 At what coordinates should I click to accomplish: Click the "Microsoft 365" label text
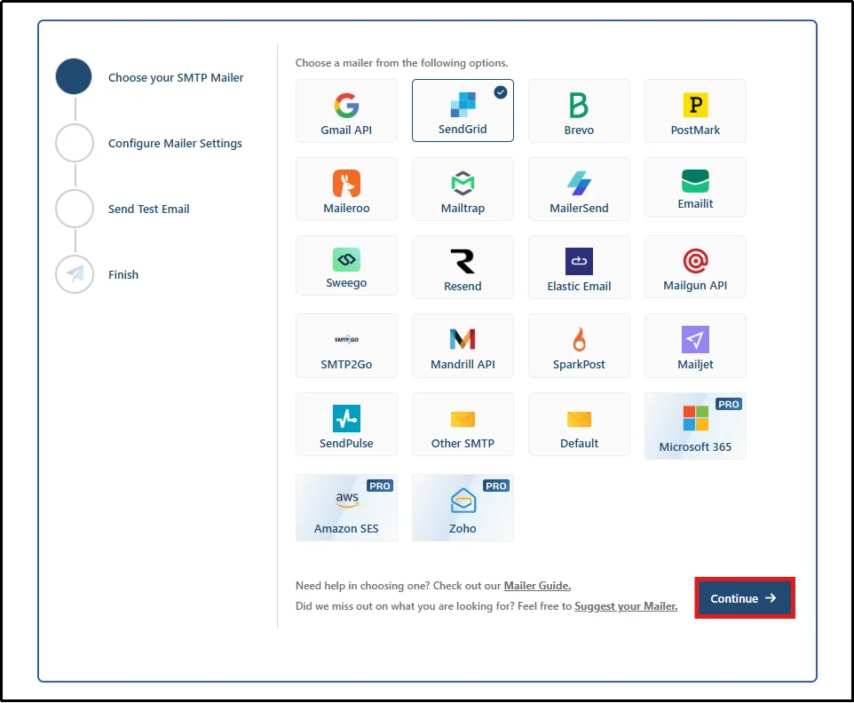695,446
